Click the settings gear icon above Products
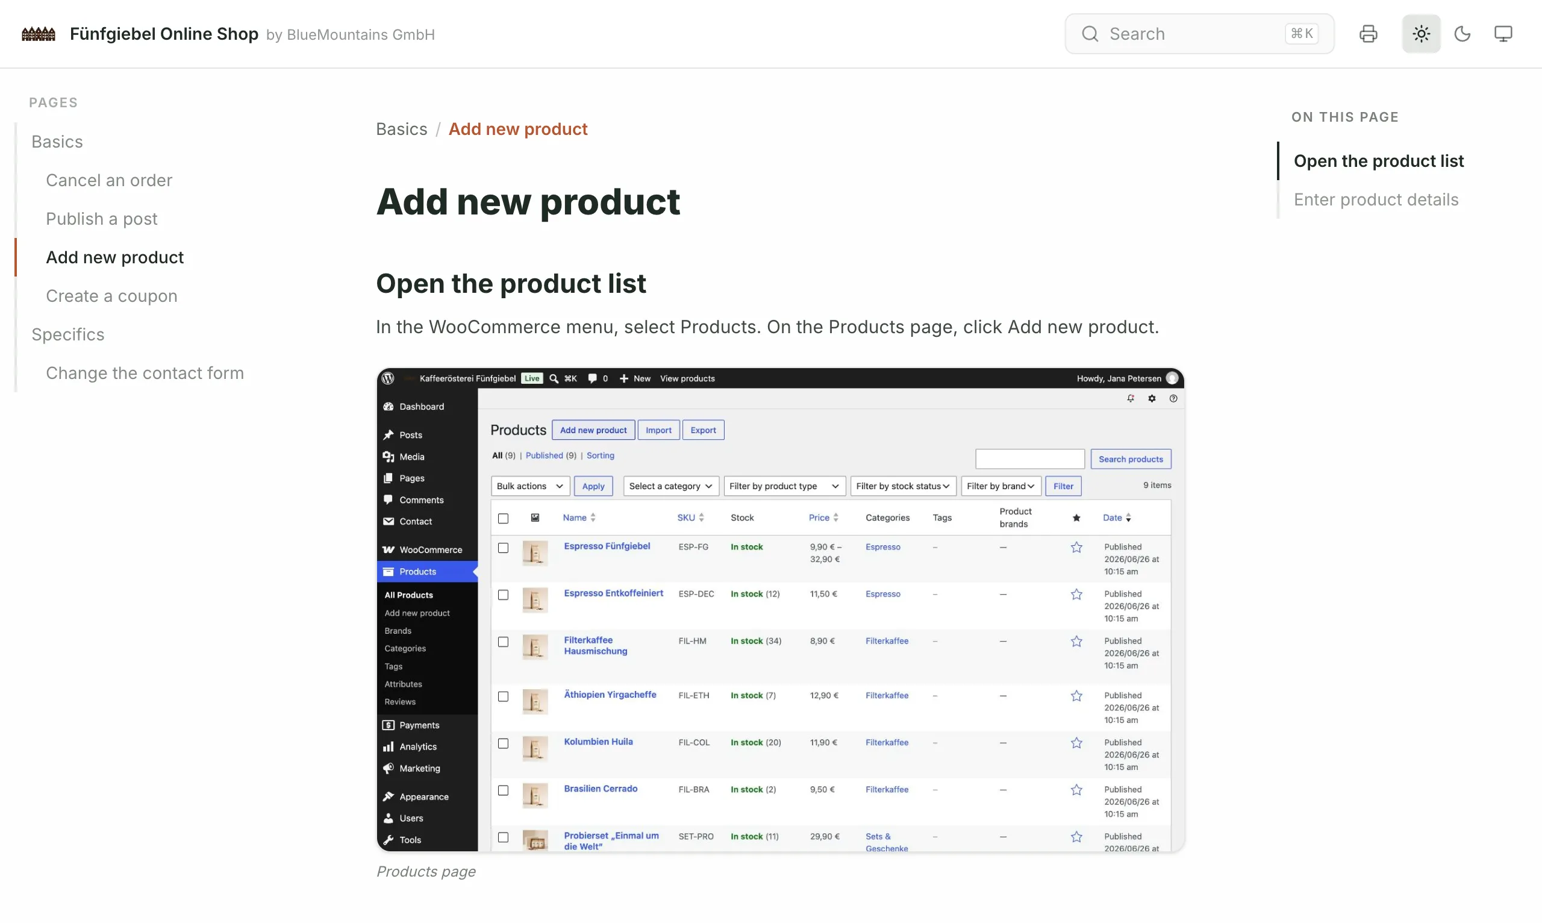Image resolution: width=1542 pixels, height=923 pixels. (x=1152, y=399)
